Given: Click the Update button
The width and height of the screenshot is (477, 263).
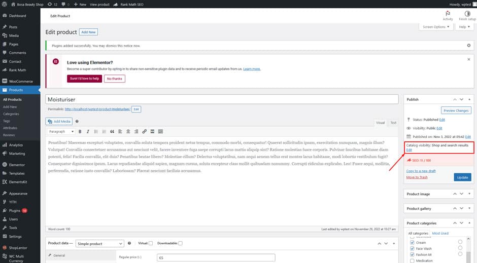Looking at the screenshot, I should (x=462, y=177).
